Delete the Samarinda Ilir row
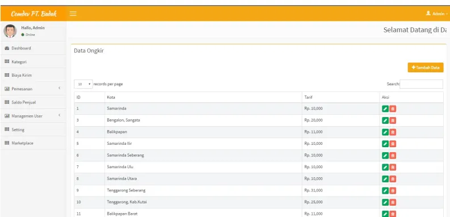The image size is (450, 217). 393,144
